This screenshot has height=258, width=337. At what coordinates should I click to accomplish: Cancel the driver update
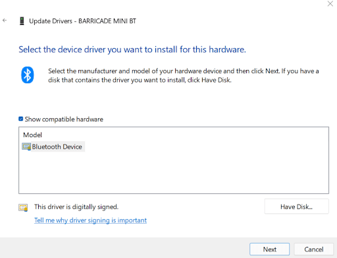[x=313, y=249]
